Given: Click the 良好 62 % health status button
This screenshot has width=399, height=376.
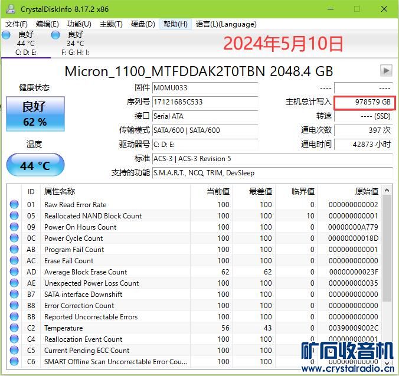Looking at the screenshot, I should (35, 114).
